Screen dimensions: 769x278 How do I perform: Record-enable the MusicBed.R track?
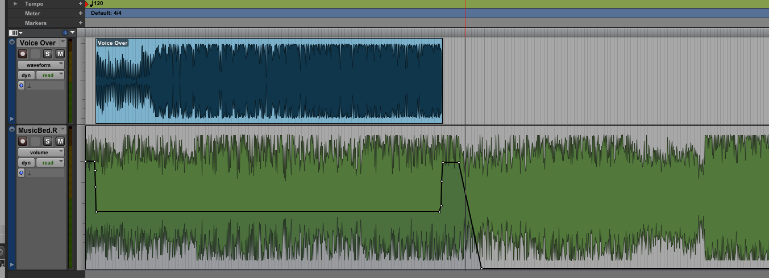(23, 141)
